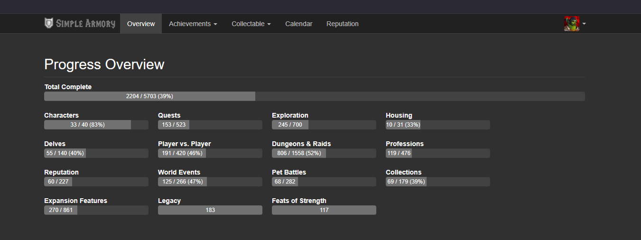The height and width of the screenshot is (240, 641).
Task: Click the Exploration category heading
Action: 290,115
